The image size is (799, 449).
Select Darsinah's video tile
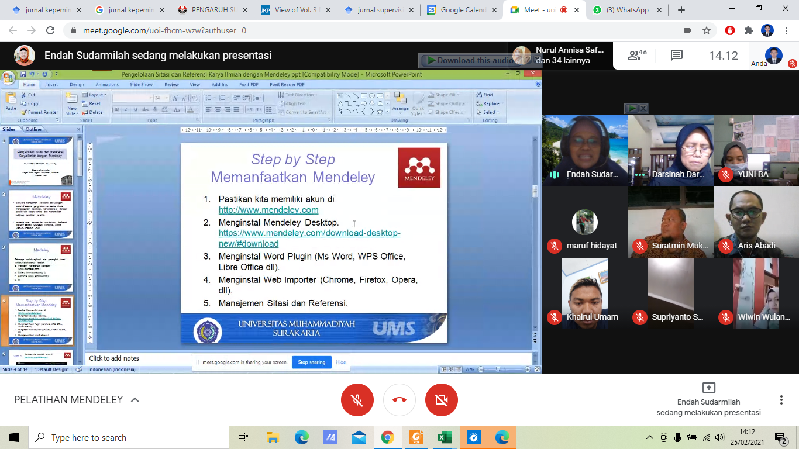coord(670,151)
